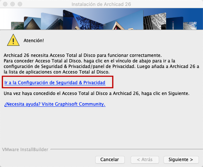Click the Instalación de Archicad 26 title
This screenshot has height=167, width=203.
click(101, 4)
